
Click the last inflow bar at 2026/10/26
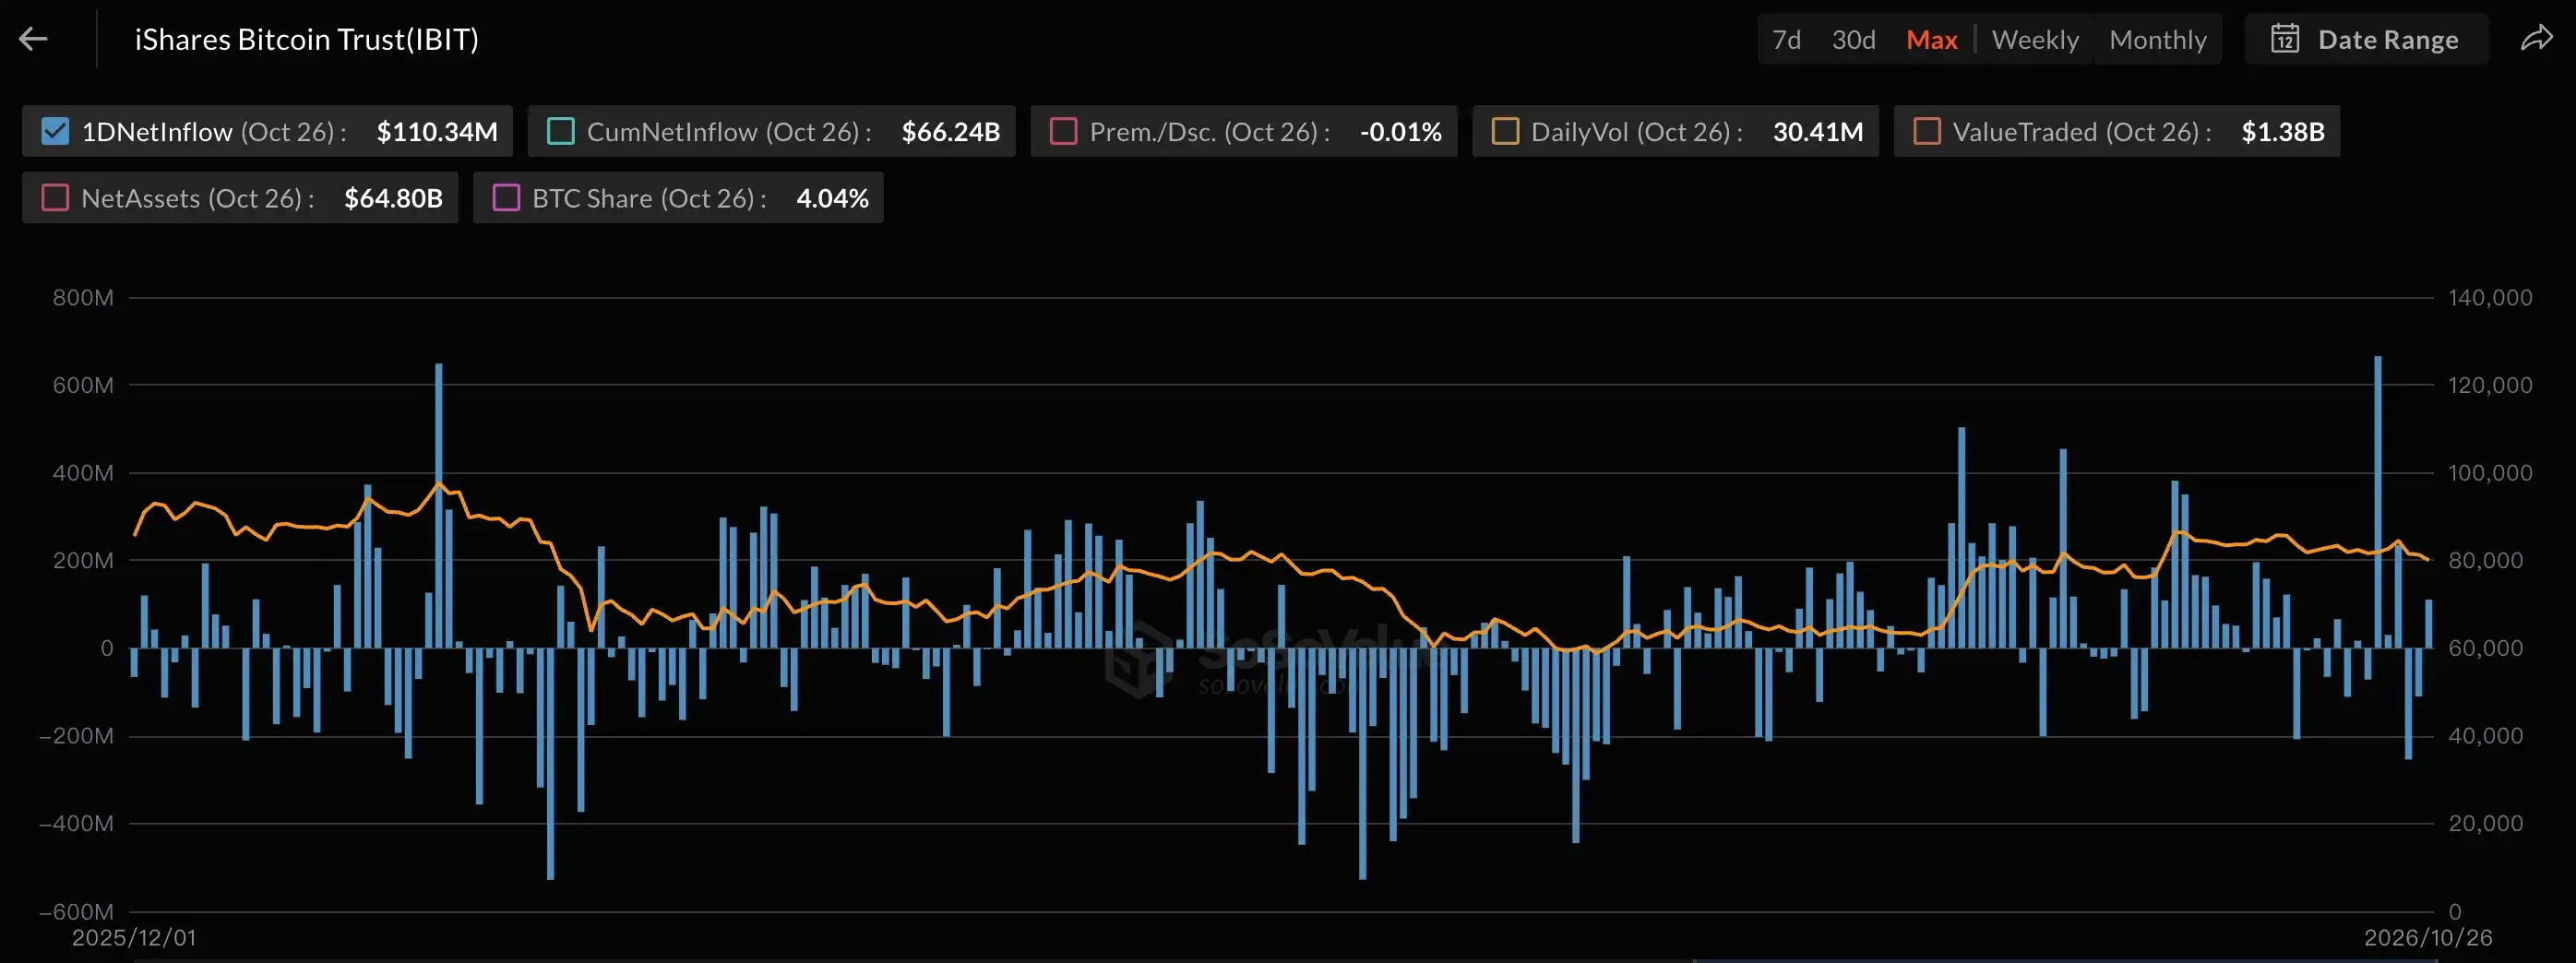(2429, 624)
